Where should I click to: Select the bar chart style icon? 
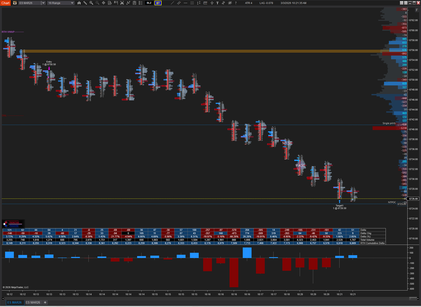80,3
